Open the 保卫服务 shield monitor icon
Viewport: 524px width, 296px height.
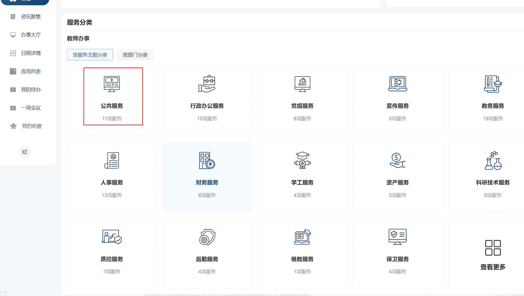397,237
